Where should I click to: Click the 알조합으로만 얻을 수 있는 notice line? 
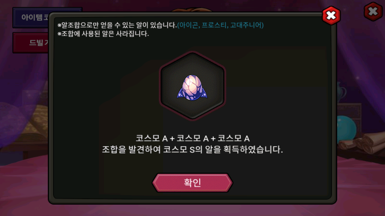point(117,25)
